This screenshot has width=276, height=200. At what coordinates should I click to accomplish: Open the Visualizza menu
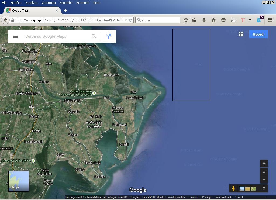click(31, 3)
